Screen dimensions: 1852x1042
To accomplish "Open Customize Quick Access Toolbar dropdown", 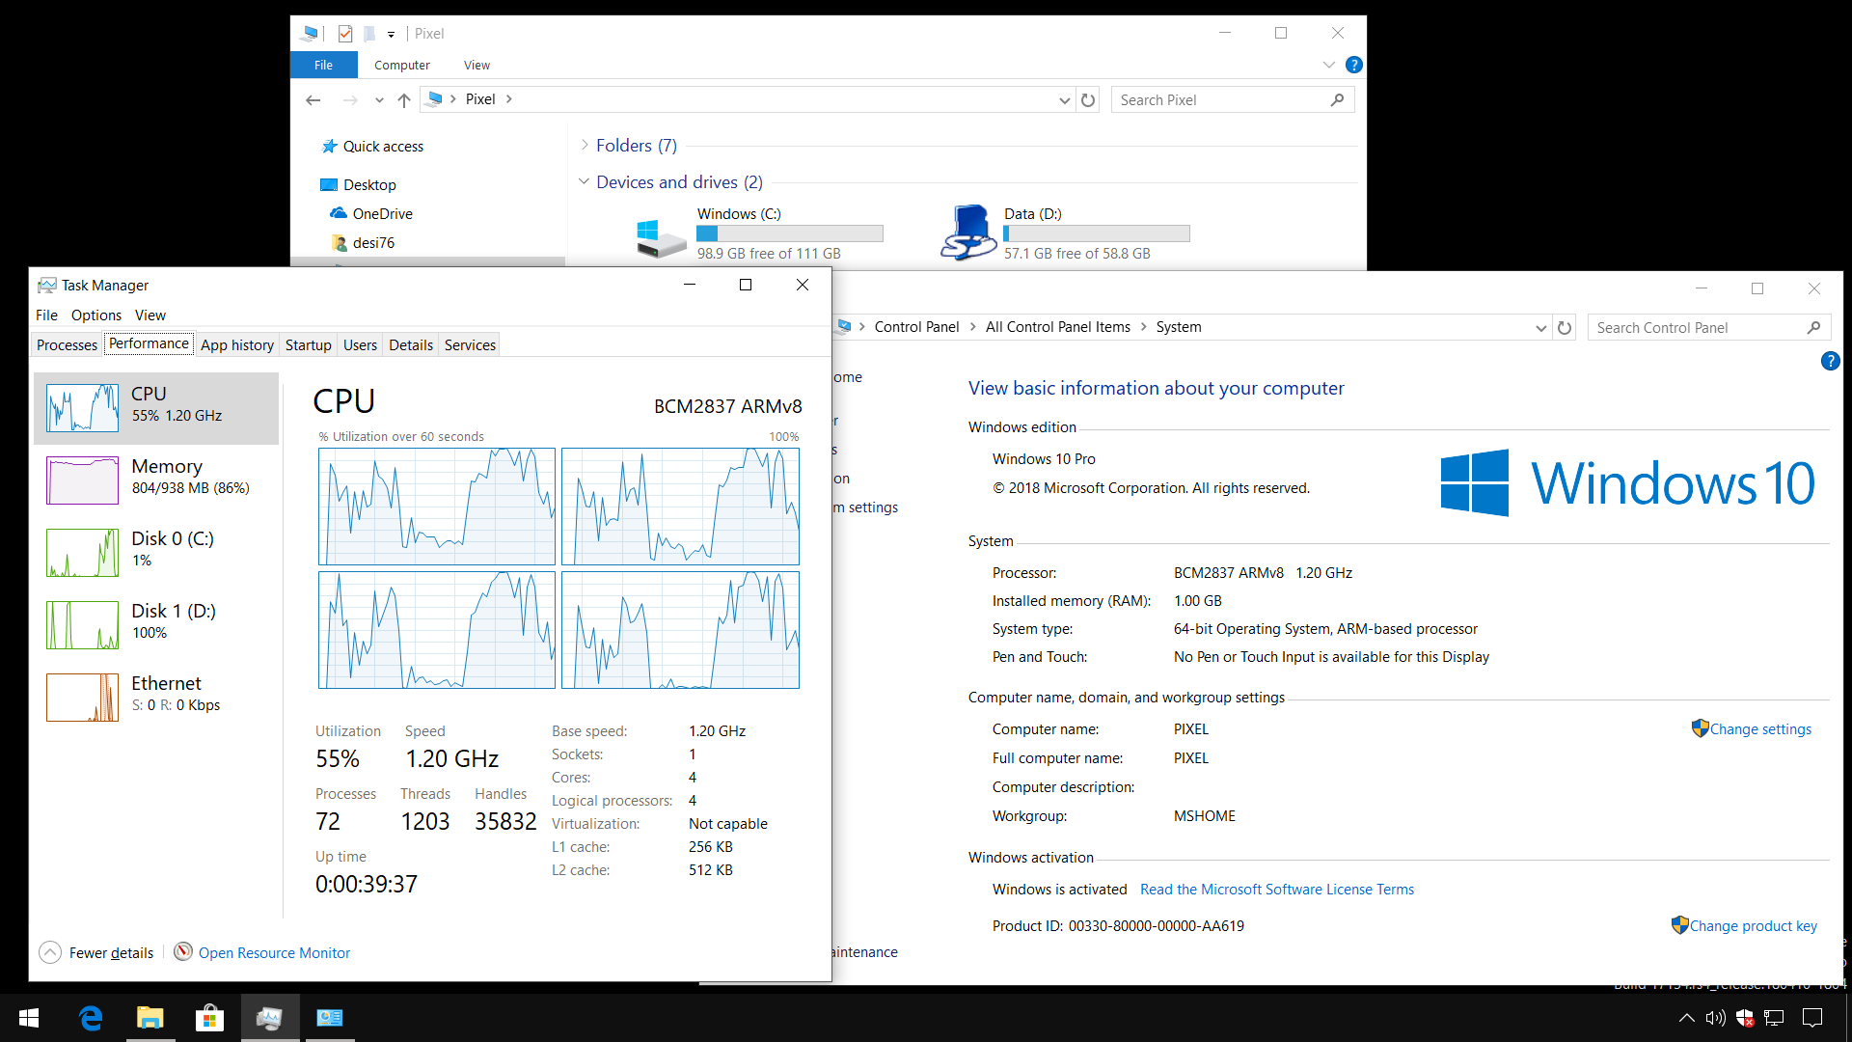I will (x=391, y=34).
